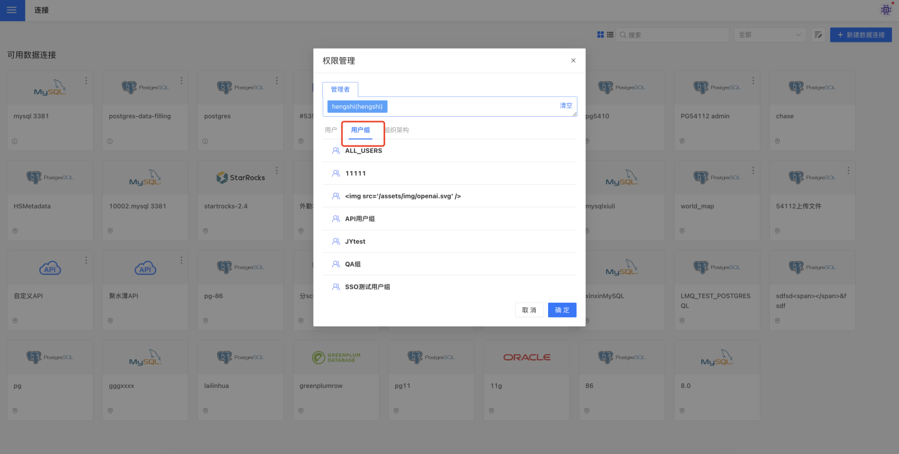Image resolution: width=899 pixels, height=454 pixels.
Task: Open the Oracle 11g connection card
Action: (x=526, y=380)
